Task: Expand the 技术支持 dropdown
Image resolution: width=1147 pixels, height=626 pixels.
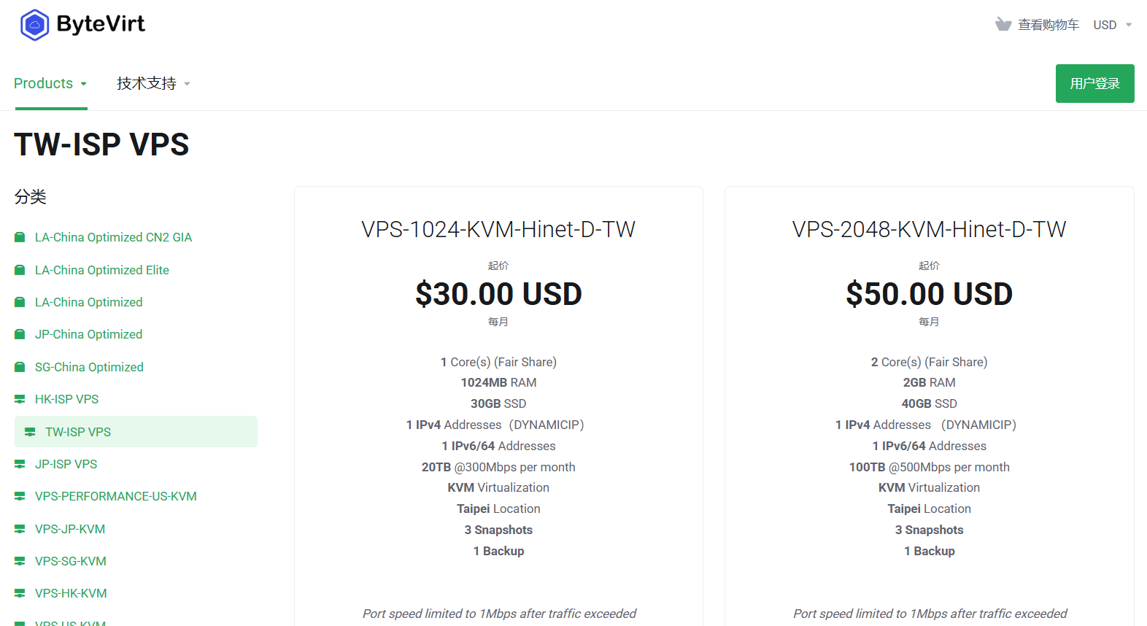Action: click(152, 83)
